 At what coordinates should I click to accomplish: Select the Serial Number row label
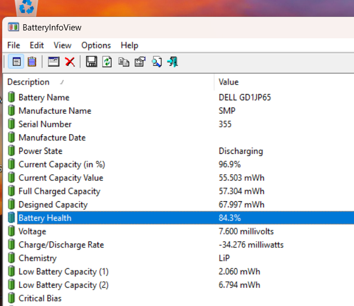45,124
